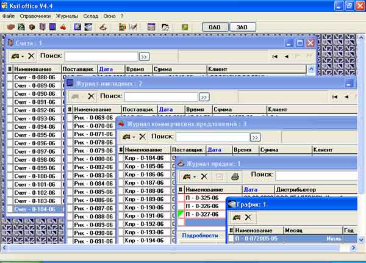Sort by Дата column in Журнал продаж
The width and height of the screenshot is (366, 263).
pyautogui.click(x=251, y=190)
